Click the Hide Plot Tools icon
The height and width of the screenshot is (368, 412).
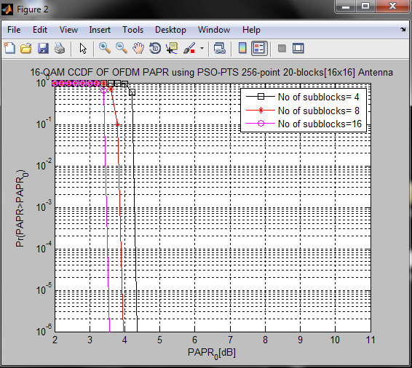[x=282, y=48]
